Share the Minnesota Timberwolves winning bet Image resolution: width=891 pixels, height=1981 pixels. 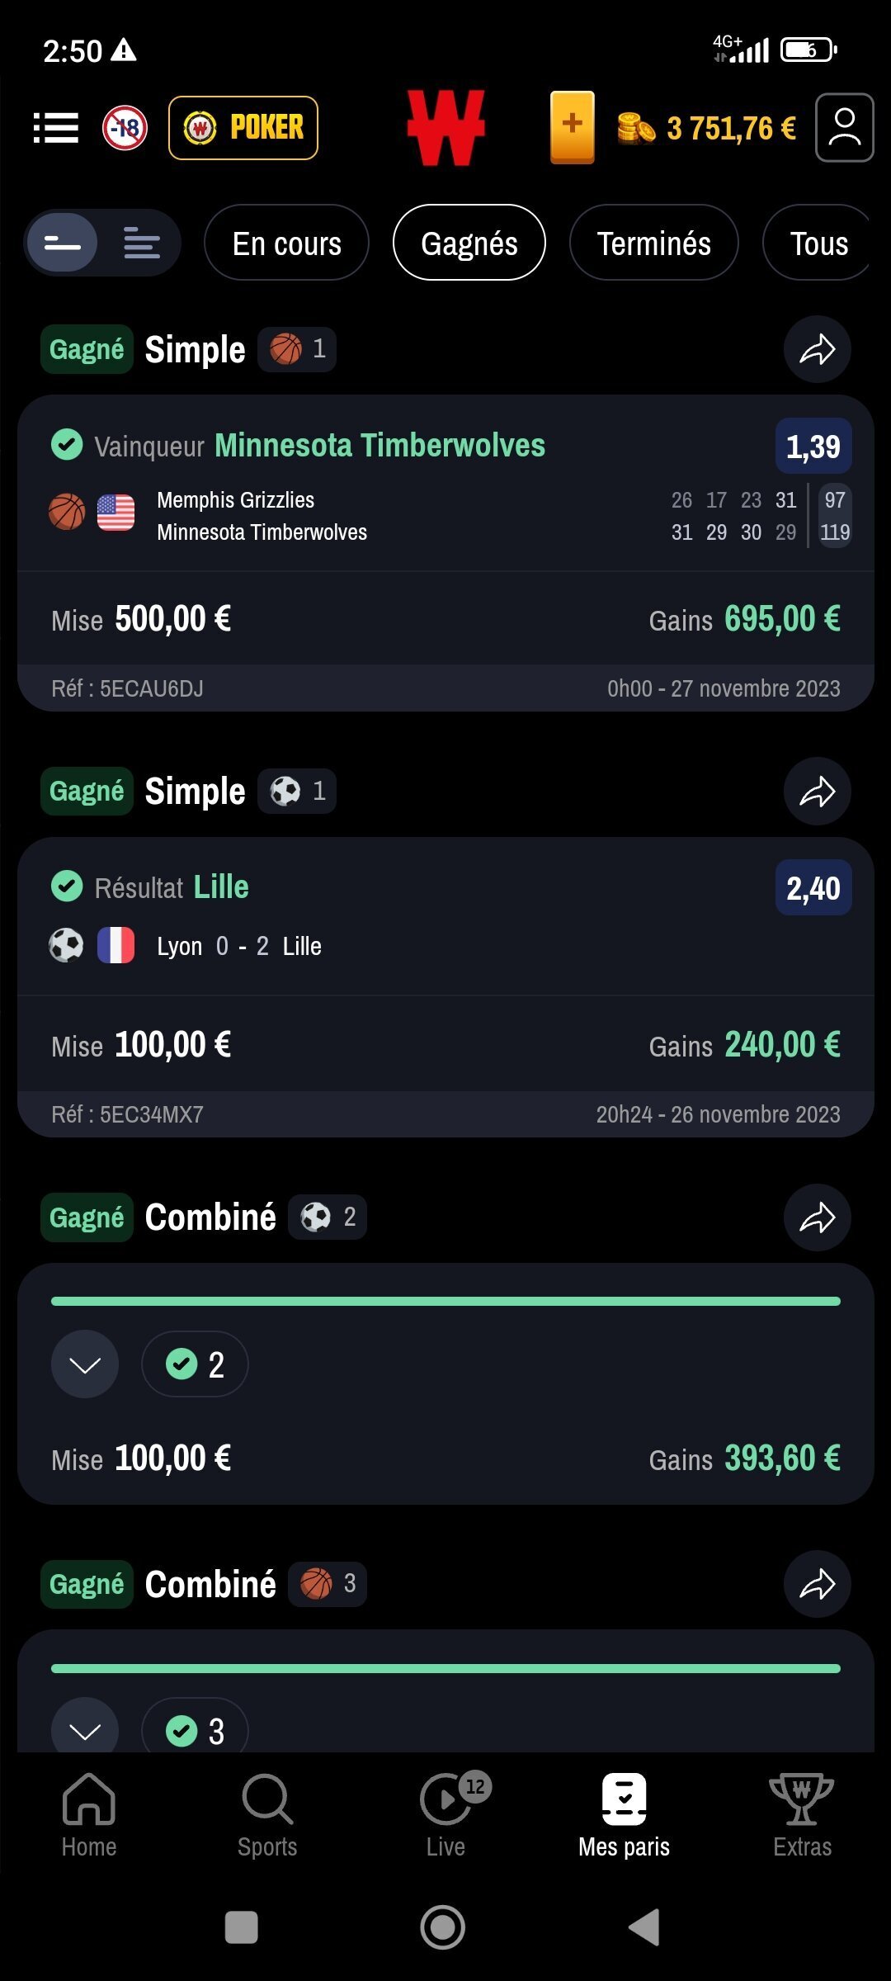[x=817, y=349]
